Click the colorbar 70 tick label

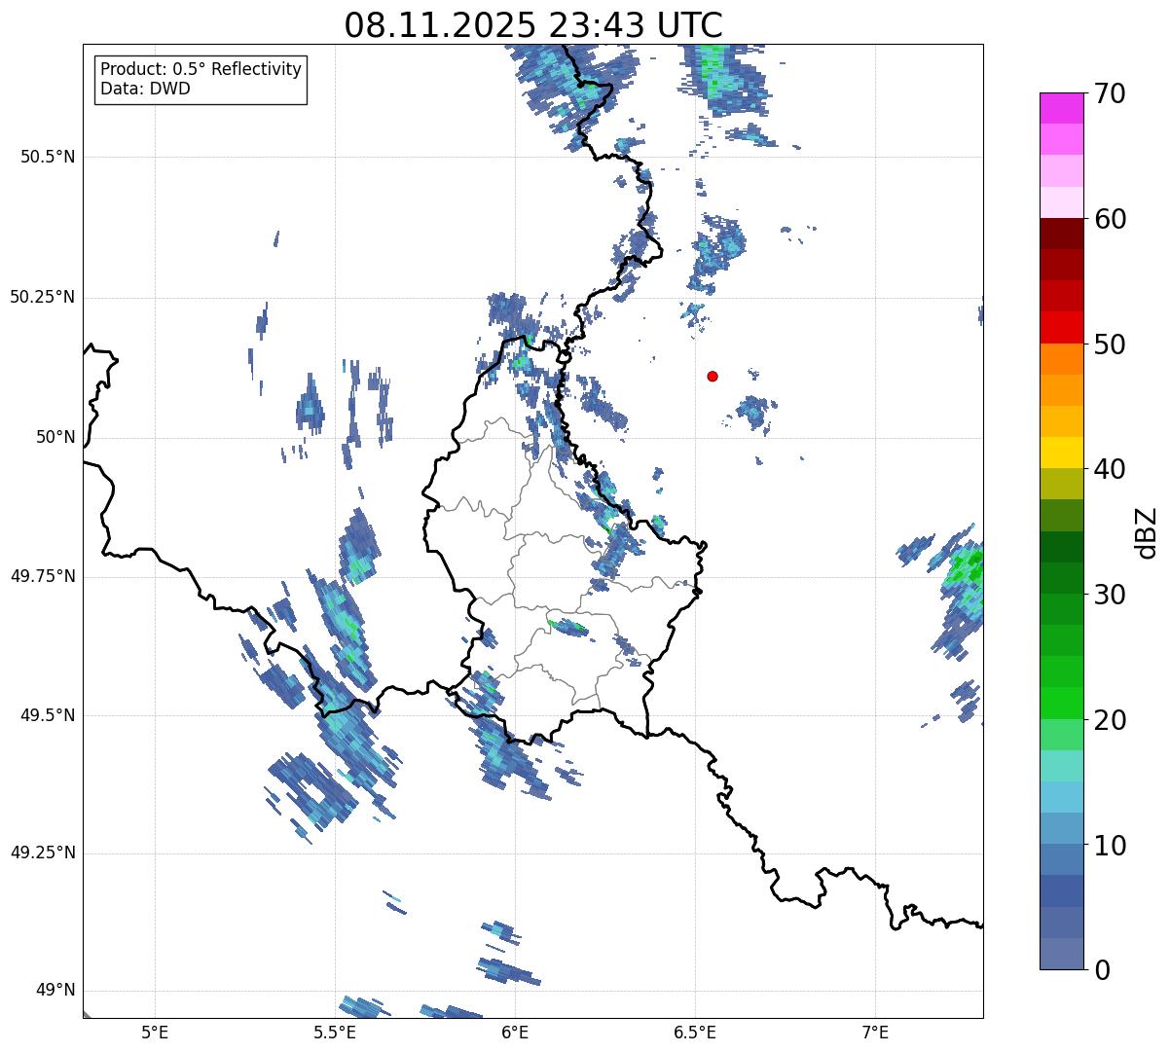[x=1110, y=93]
